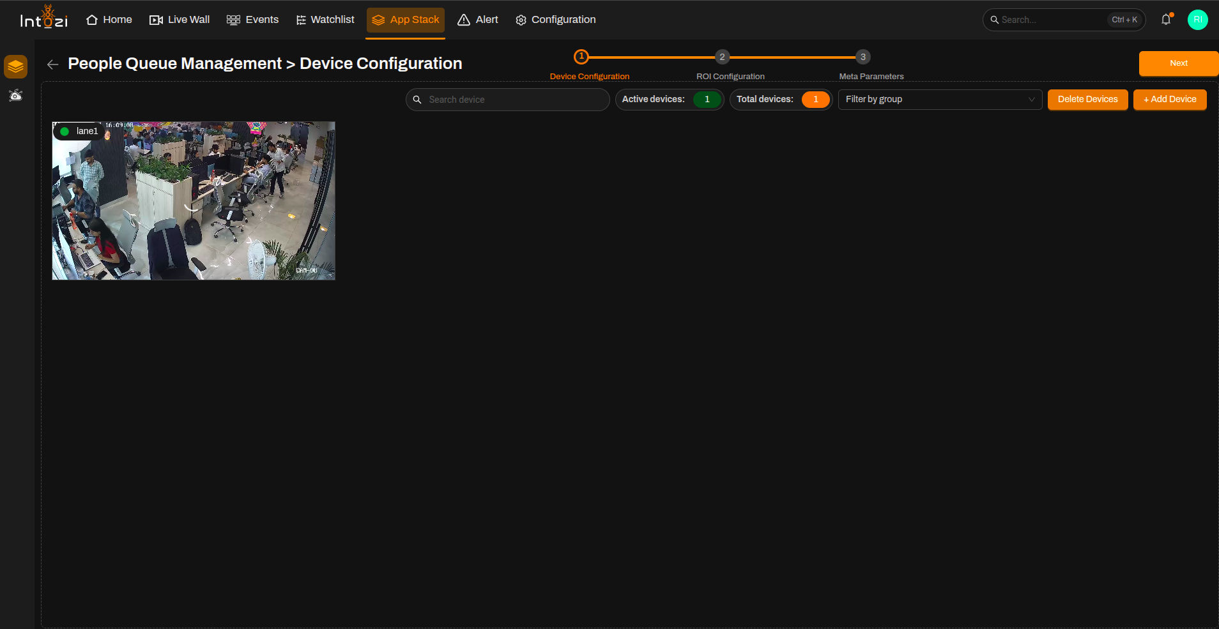Focus the Search device field
This screenshot has width=1219, height=629.
click(507, 100)
